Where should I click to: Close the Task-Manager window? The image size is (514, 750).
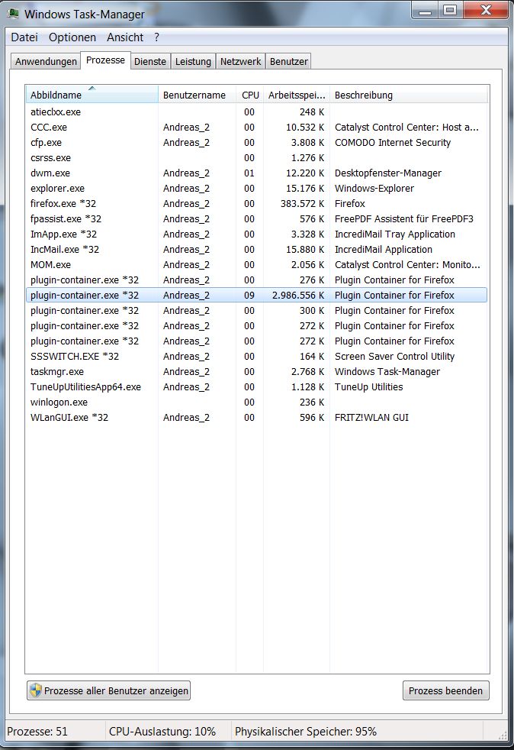click(485, 10)
